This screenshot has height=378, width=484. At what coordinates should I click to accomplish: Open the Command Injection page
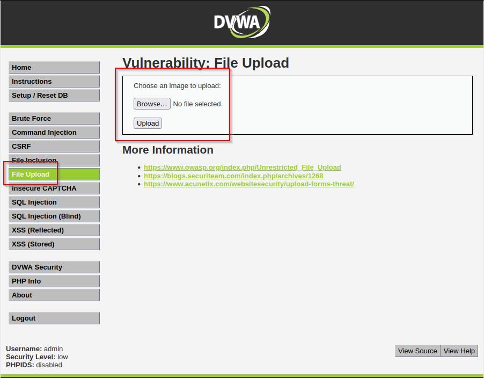[x=54, y=132]
